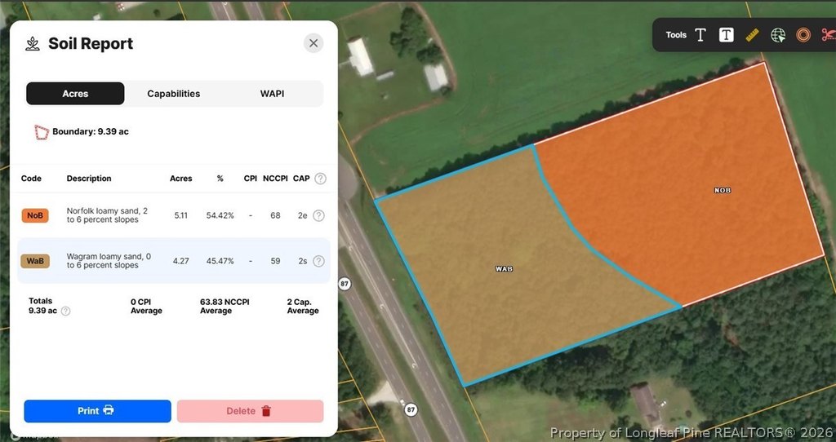Click the NCCPI column header

click(x=275, y=179)
